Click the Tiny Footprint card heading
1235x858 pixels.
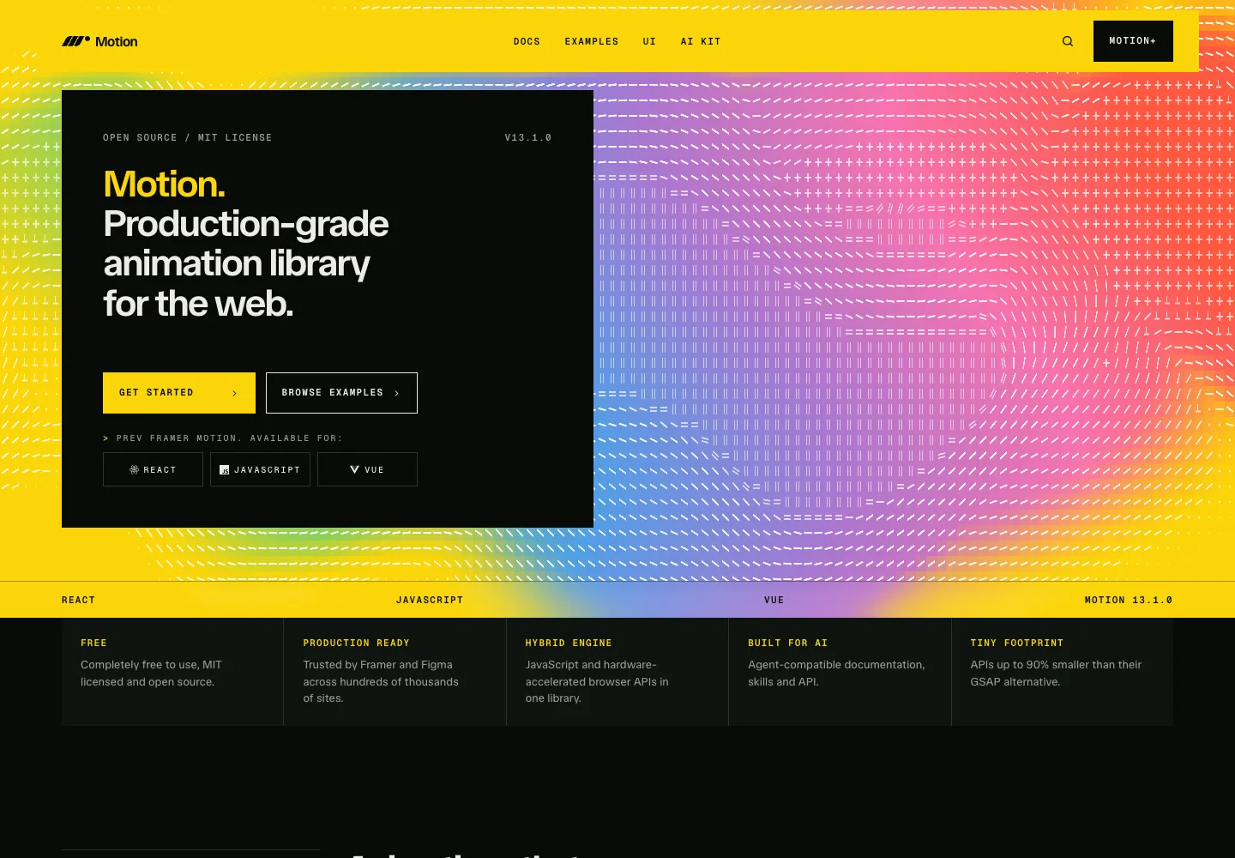coord(1016,643)
